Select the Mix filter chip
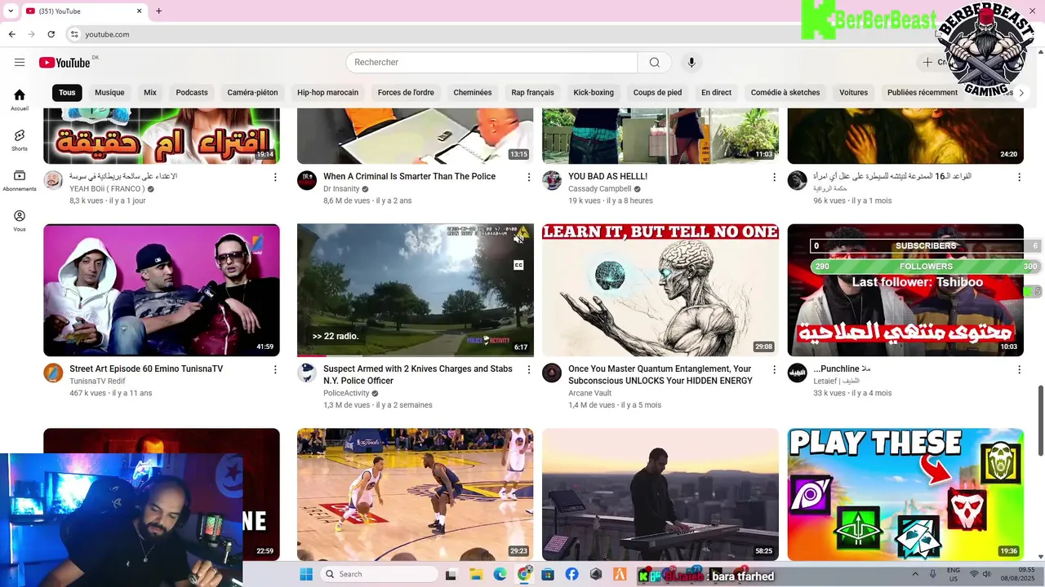Viewport: 1045px width, 587px height. (x=150, y=92)
